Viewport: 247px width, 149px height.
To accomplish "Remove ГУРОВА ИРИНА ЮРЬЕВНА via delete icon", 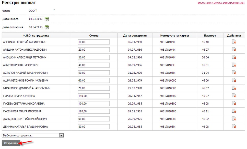I will [234, 96].
